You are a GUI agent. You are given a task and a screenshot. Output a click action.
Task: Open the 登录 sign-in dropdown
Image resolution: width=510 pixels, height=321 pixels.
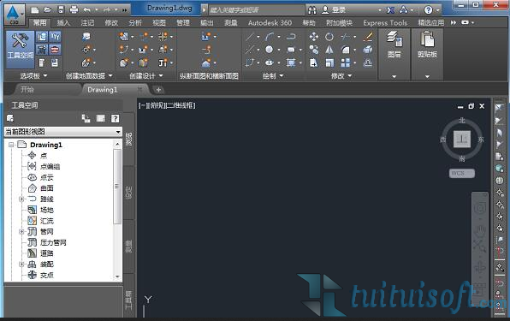point(380,10)
